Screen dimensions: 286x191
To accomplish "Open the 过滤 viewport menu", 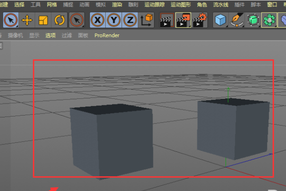I will [x=67, y=35].
